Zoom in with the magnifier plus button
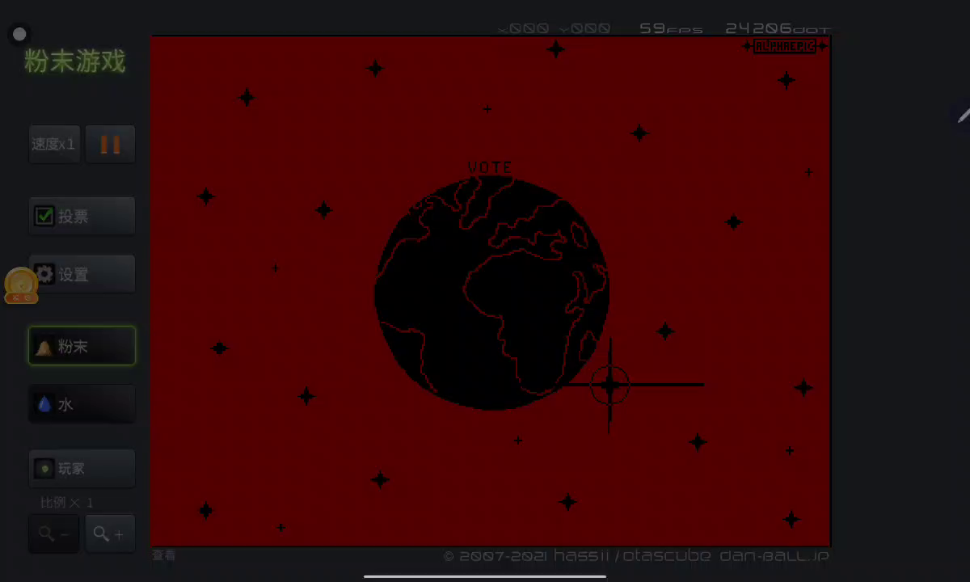The height and width of the screenshot is (582, 970). [x=110, y=533]
